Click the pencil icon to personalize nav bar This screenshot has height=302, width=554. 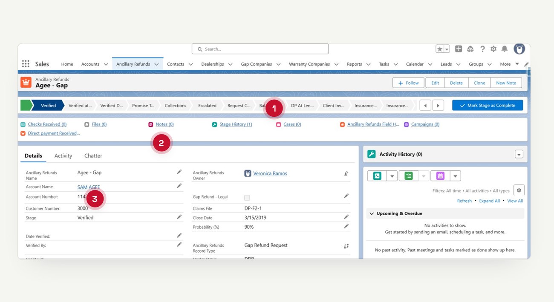(526, 64)
